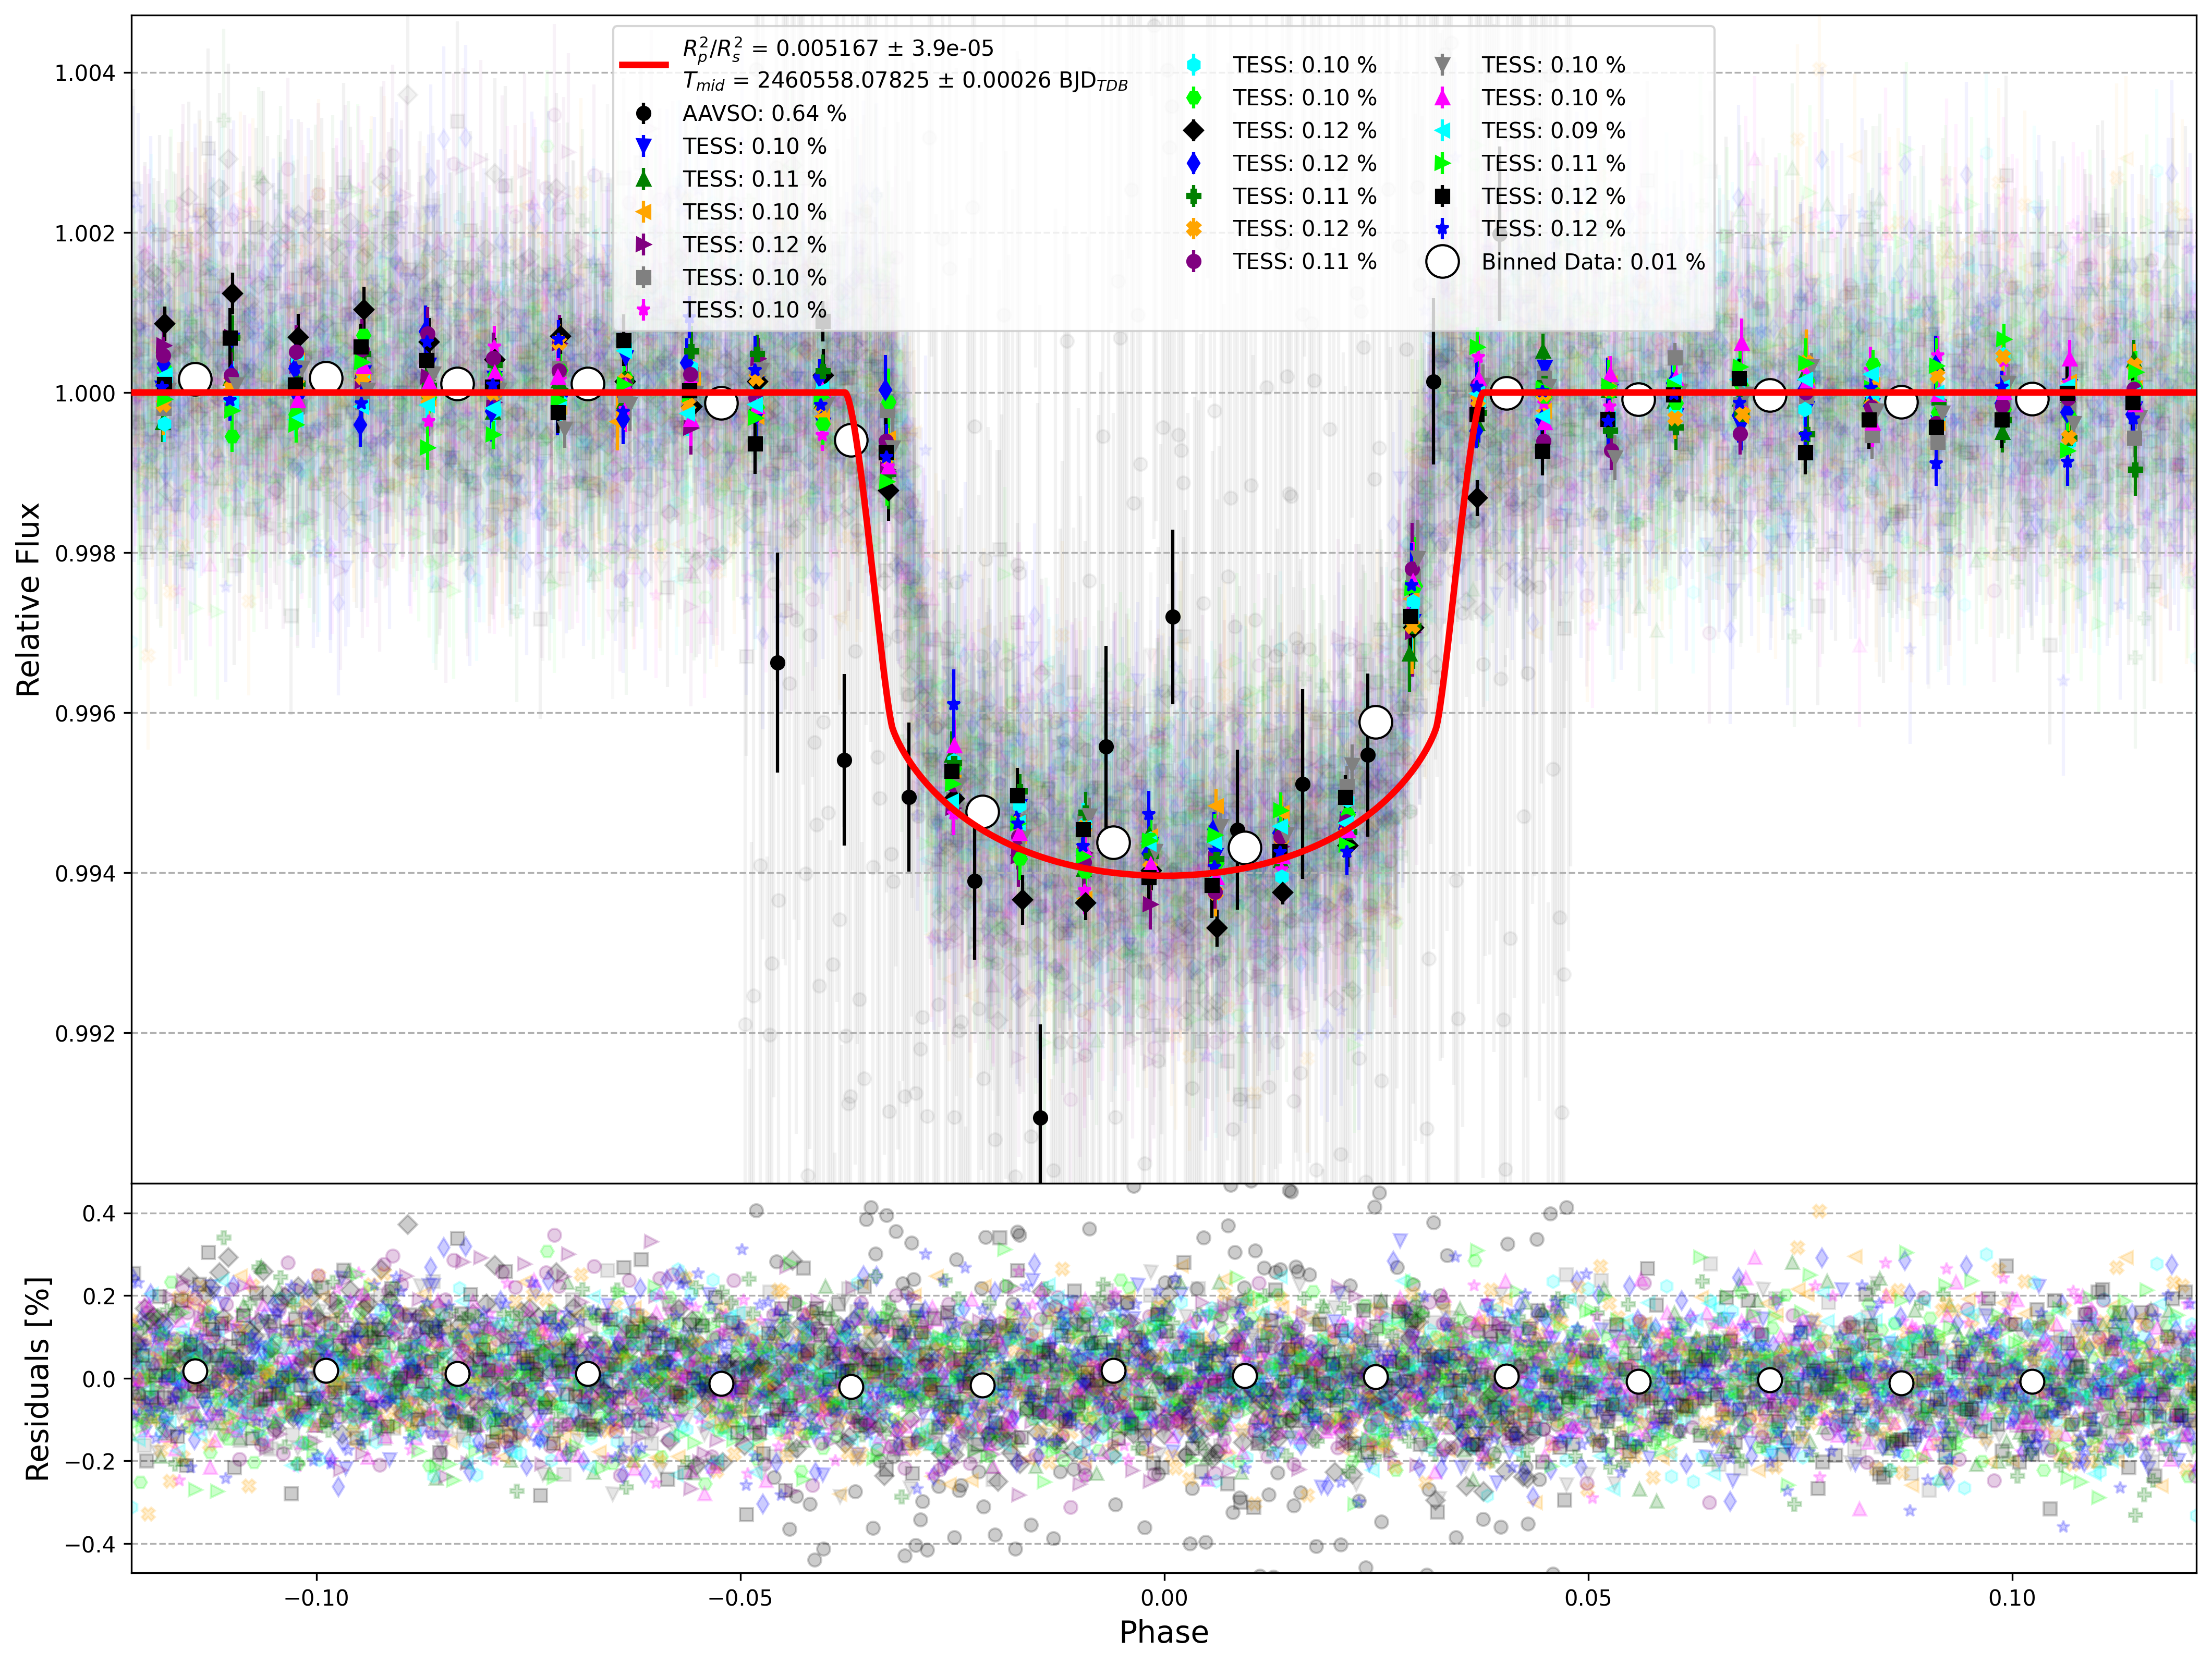Click the "Relative Flux" y-axis label
2212x1664 pixels.
tap(28, 599)
